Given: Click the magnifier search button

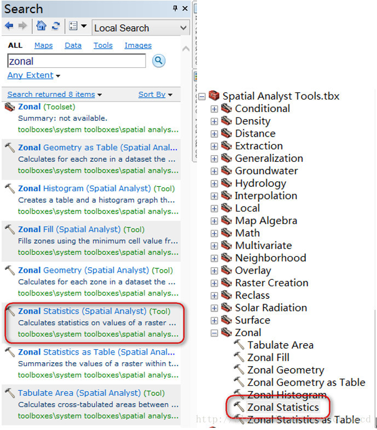Looking at the screenshot, I should 159,61.
